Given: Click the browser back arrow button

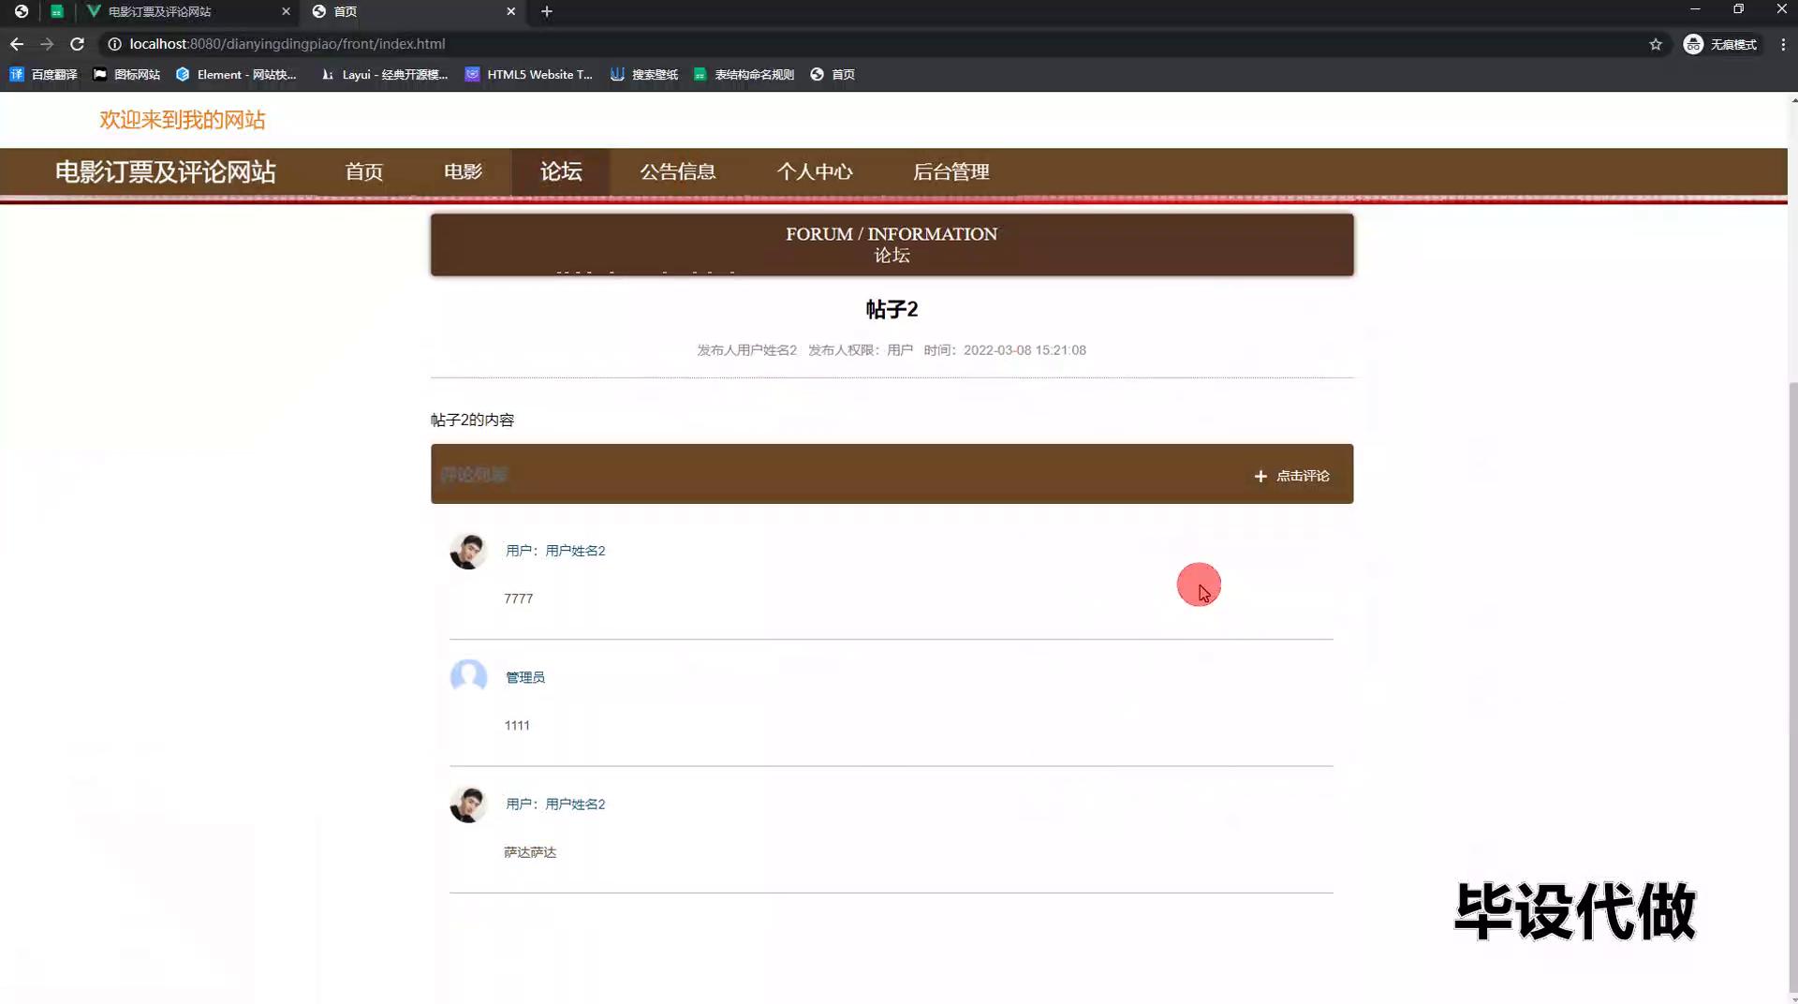Looking at the screenshot, I should tap(17, 44).
